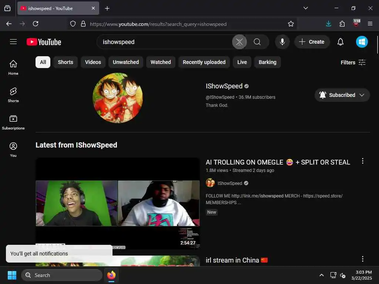Image resolution: width=379 pixels, height=284 pixels.
Task: Play the AI TROLLING ON OMEGLE thumbnail
Action: [117, 203]
